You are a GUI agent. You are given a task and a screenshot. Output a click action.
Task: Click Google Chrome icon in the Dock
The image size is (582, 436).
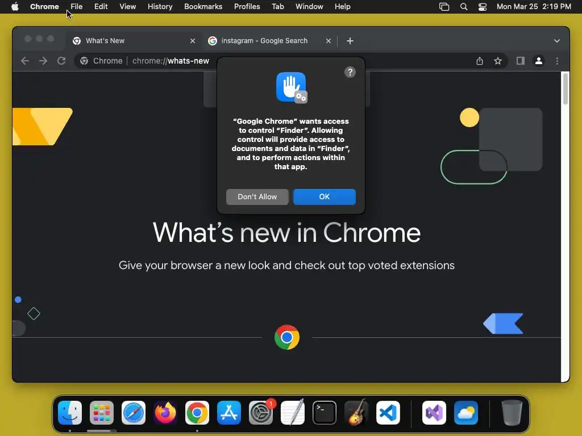(x=197, y=413)
